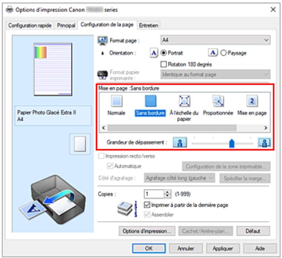Click the Options d'impression button
282x258 pixels.
click(147, 231)
